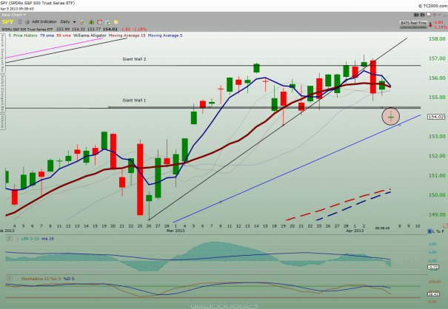This screenshot has height=309, width=448.
Task: Toggle the % percent scale option
Action: pyautogui.click(x=438, y=231)
